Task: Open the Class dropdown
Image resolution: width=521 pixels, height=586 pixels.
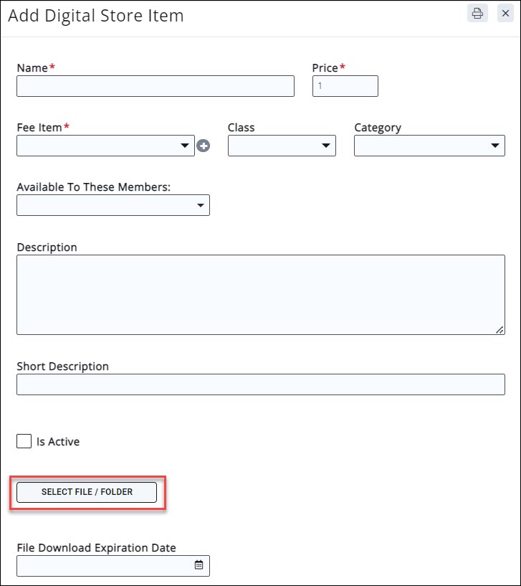Action: coord(279,145)
